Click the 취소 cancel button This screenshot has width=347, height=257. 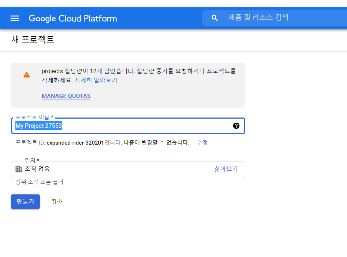click(x=57, y=201)
